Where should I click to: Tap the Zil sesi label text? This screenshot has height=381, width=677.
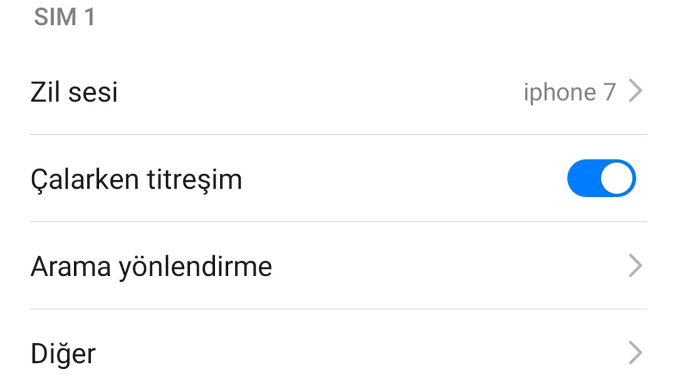[x=74, y=92]
